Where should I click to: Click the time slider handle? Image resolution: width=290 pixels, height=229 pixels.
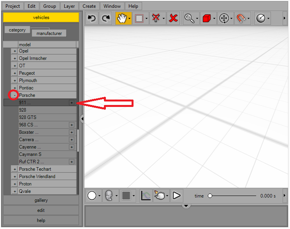click(x=210, y=196)
